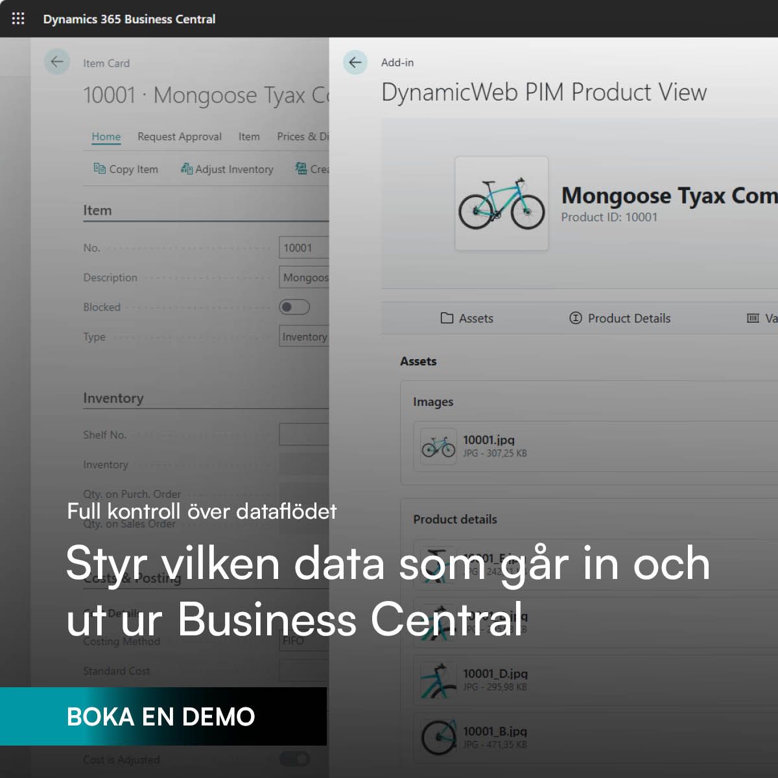Open the Home tab
This screenshot has height=778, width=778.
click(x=106, y=137)
